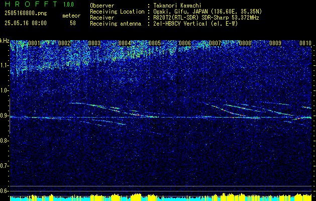The height and width of the screenshot is (201, 316).
Task: Click the 0.7 kHz axis label
Action: (x=5, y=166)
